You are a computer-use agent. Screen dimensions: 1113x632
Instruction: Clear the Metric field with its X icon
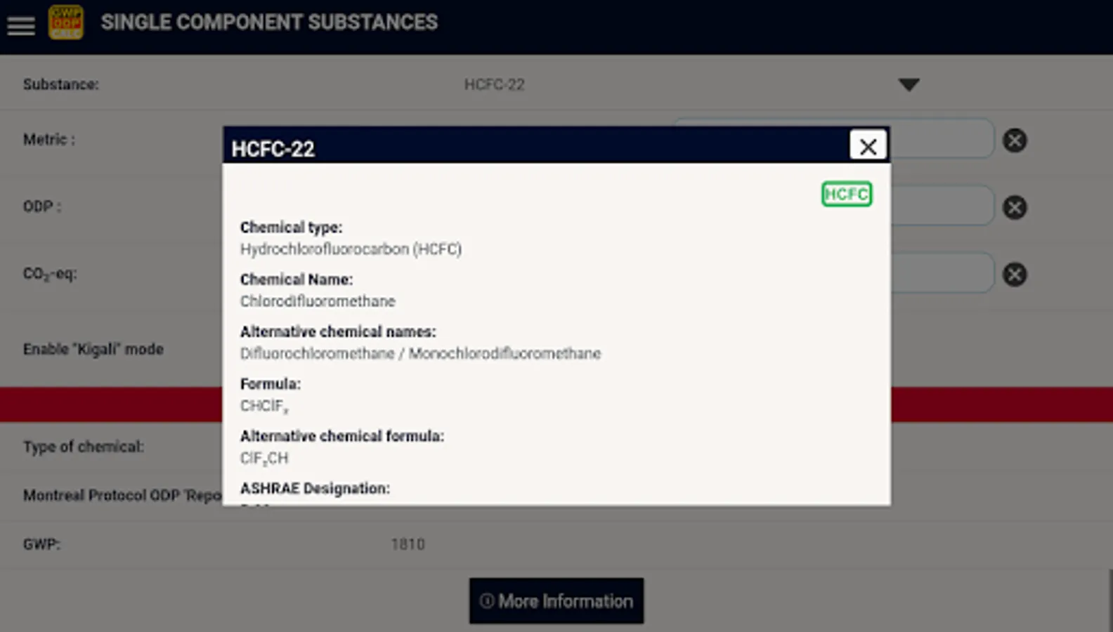(x=1014, y=140)
